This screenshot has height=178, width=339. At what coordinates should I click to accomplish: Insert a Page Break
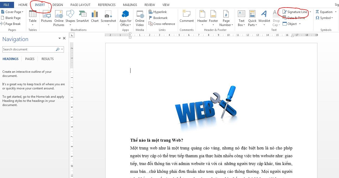click(11, 24)
